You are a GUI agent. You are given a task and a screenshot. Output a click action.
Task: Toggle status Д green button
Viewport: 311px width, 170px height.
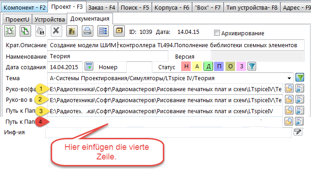click(208, 66)
